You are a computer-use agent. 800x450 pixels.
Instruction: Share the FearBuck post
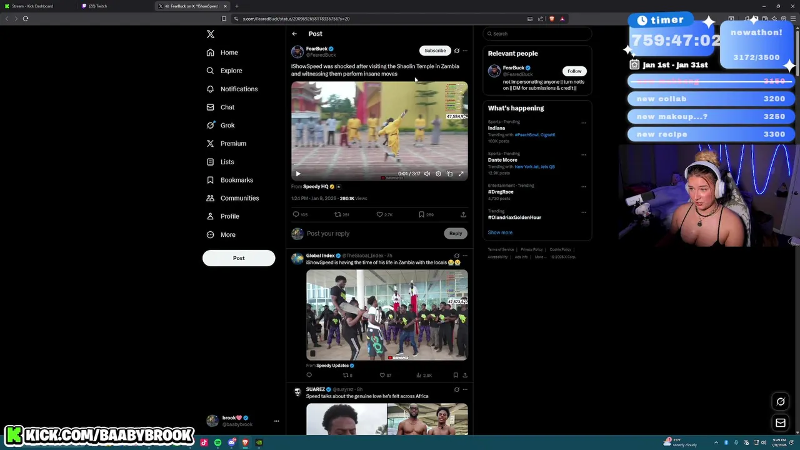click(x=463, y=214)
